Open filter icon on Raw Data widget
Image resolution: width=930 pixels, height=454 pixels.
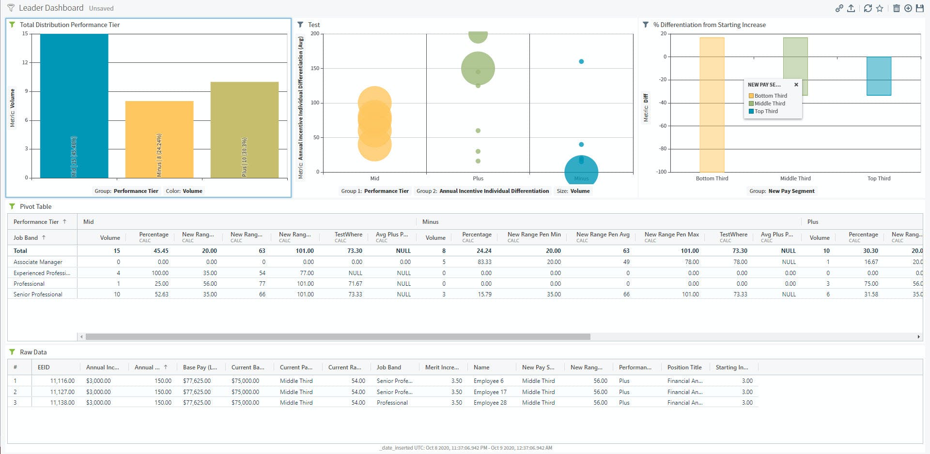(12, 352)
